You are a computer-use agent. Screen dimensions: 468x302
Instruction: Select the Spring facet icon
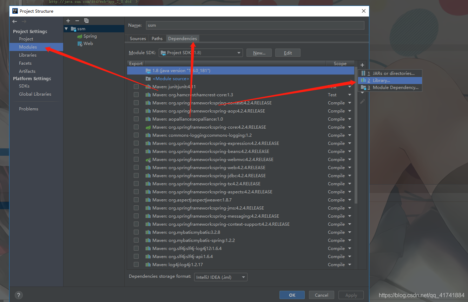pos(80,36)
